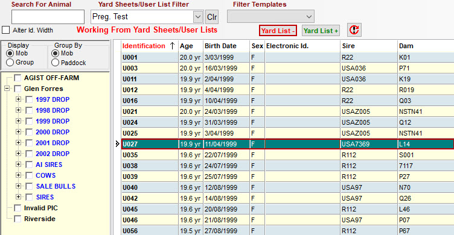
Task: Click Dam cell NSTN41 in row U025
Action: pos(426,133)
